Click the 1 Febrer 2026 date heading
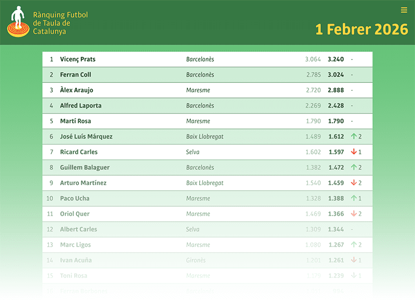This screenshot has width=415, height=300. pyautogui.click(x=362, y=29)
